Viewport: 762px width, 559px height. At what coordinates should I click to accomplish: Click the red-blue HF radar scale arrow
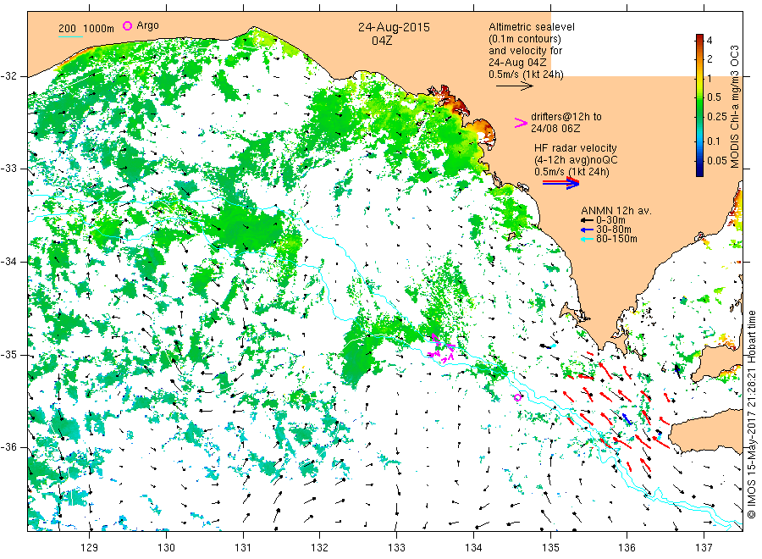coord(560,183)
